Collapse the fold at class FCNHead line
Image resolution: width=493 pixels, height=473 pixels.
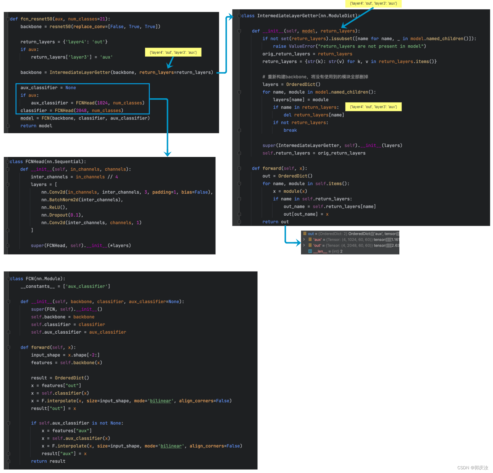click(8, 162)
